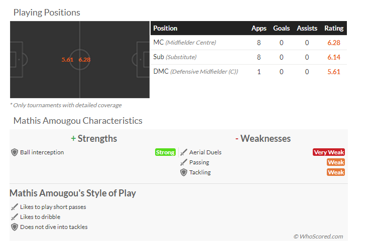
Task: Click the 5.61 rating on the pitch map
Action: [67, 60]
